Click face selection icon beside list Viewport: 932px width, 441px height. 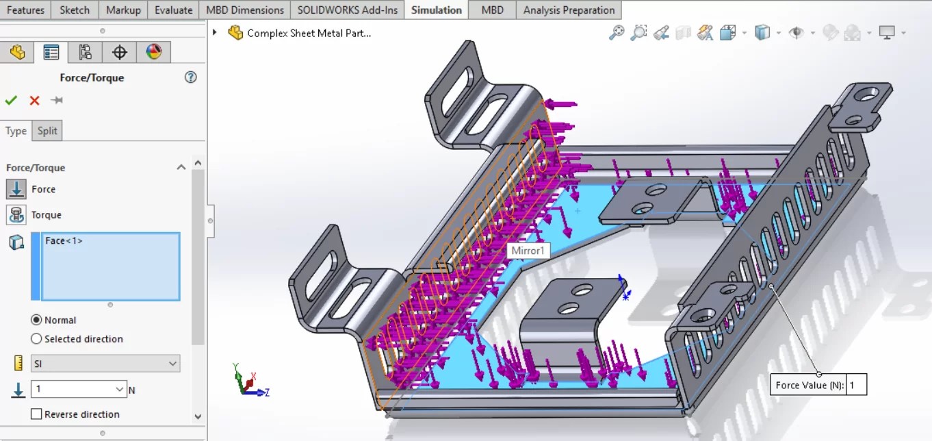(x=16, y=242)
